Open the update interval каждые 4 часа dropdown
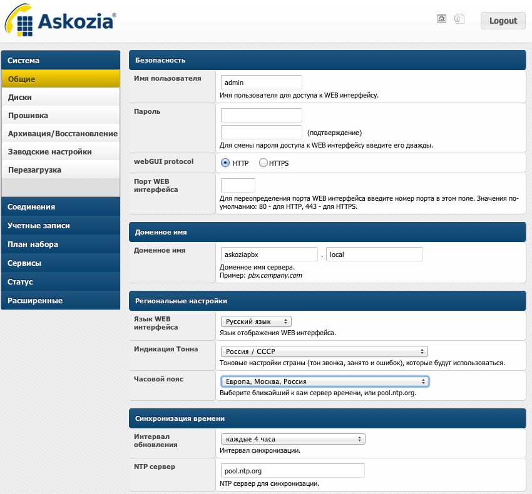532x494 pixels. pyautogui.click(x=293, y=439)
